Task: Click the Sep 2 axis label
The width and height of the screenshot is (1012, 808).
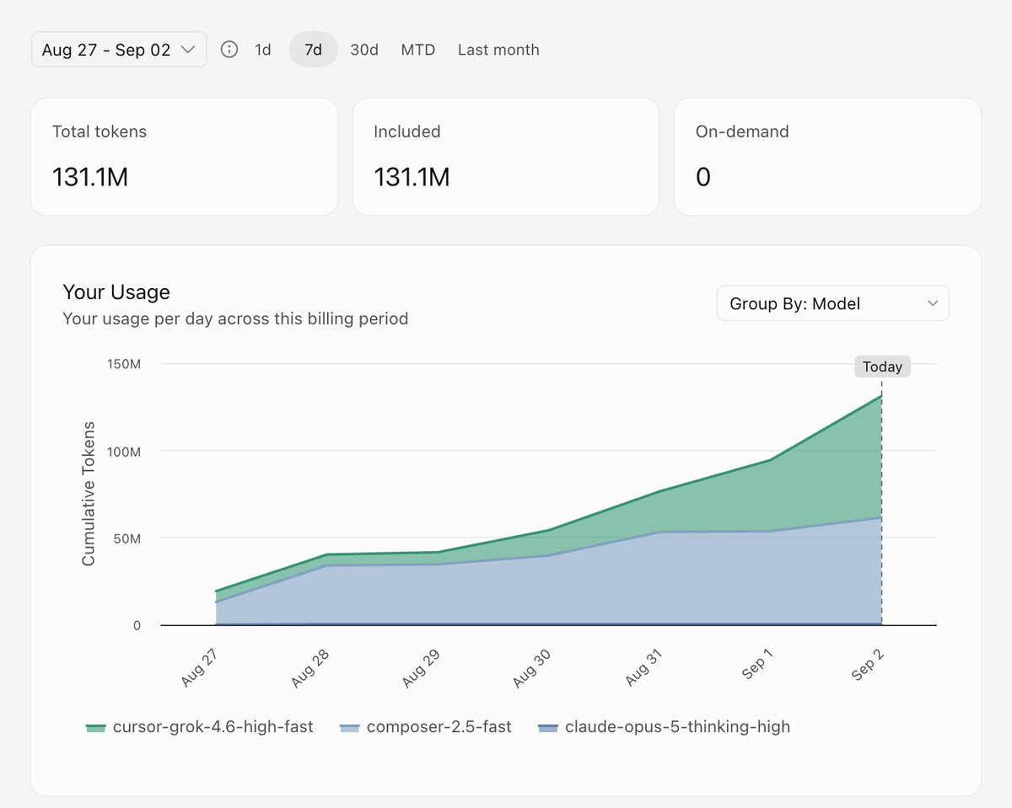Action: 867,666
